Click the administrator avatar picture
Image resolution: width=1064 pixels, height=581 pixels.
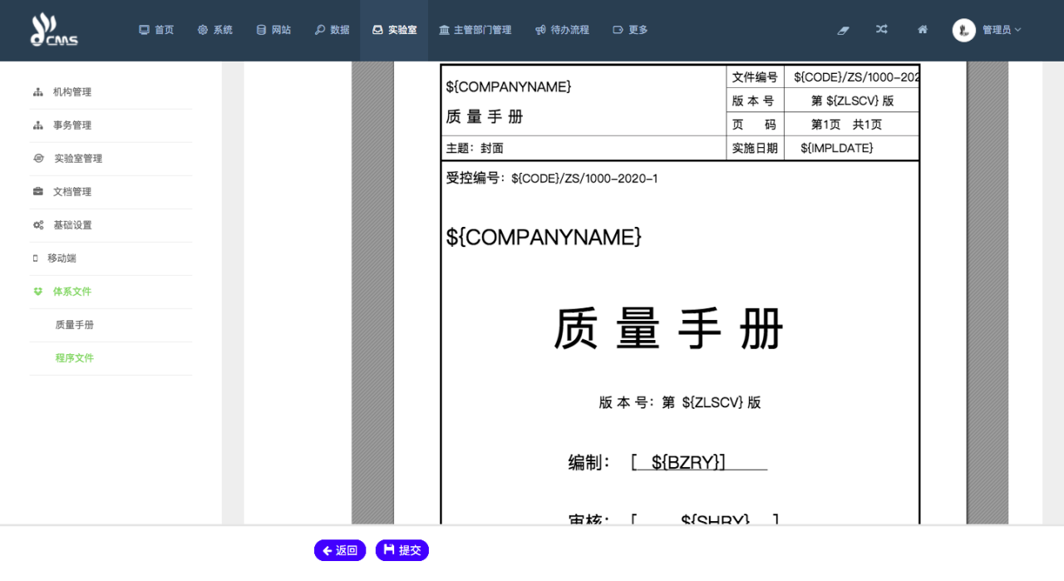click(963, 30)
